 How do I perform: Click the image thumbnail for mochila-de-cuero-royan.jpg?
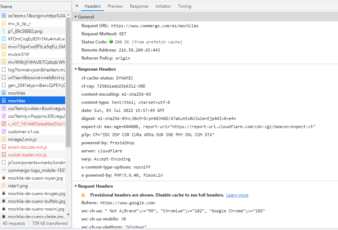point(4,178)
